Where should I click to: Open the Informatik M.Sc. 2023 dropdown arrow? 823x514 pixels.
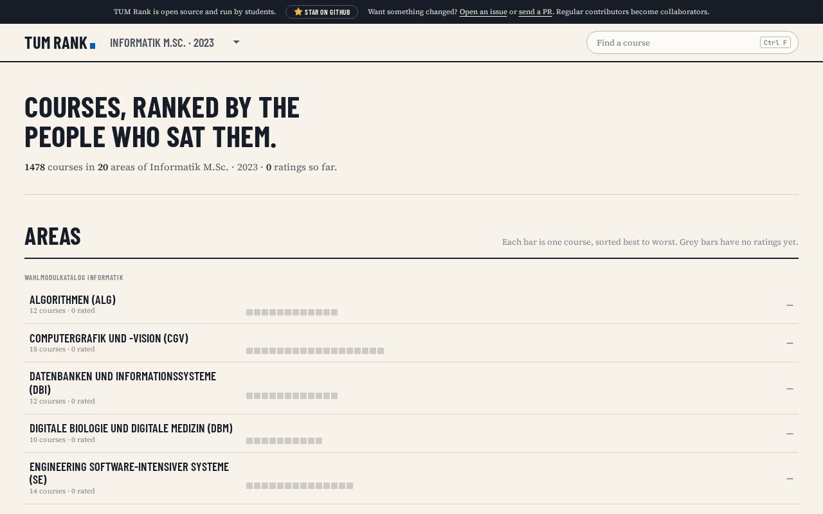click(x=236, y=42)
